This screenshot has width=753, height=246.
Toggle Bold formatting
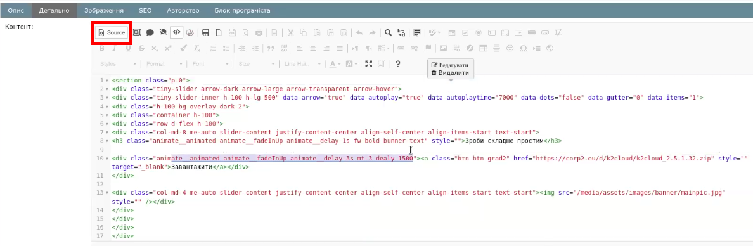pyautogui.click(x=101, y=48)
